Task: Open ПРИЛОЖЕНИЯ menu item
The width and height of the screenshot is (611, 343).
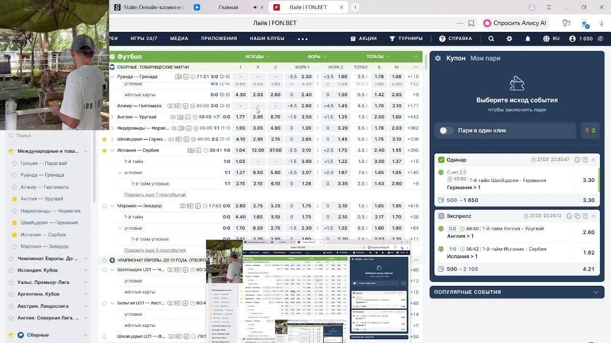Action: pos(219,39)
